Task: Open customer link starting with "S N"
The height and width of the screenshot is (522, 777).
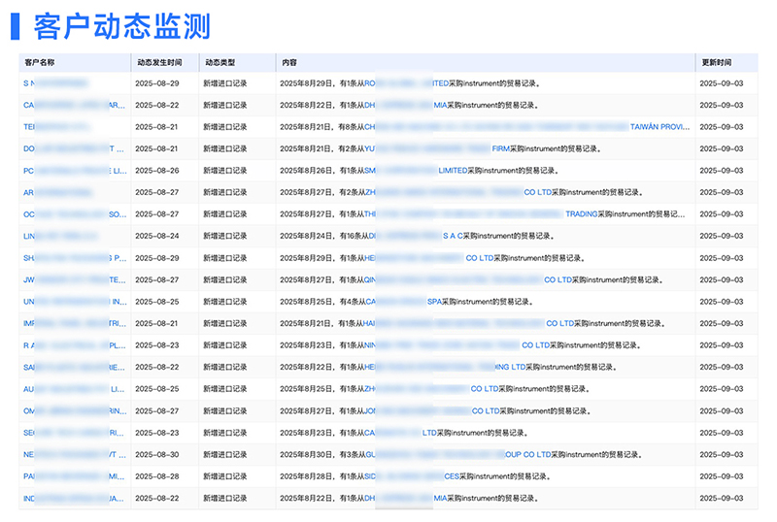Action: pos(55,83)
